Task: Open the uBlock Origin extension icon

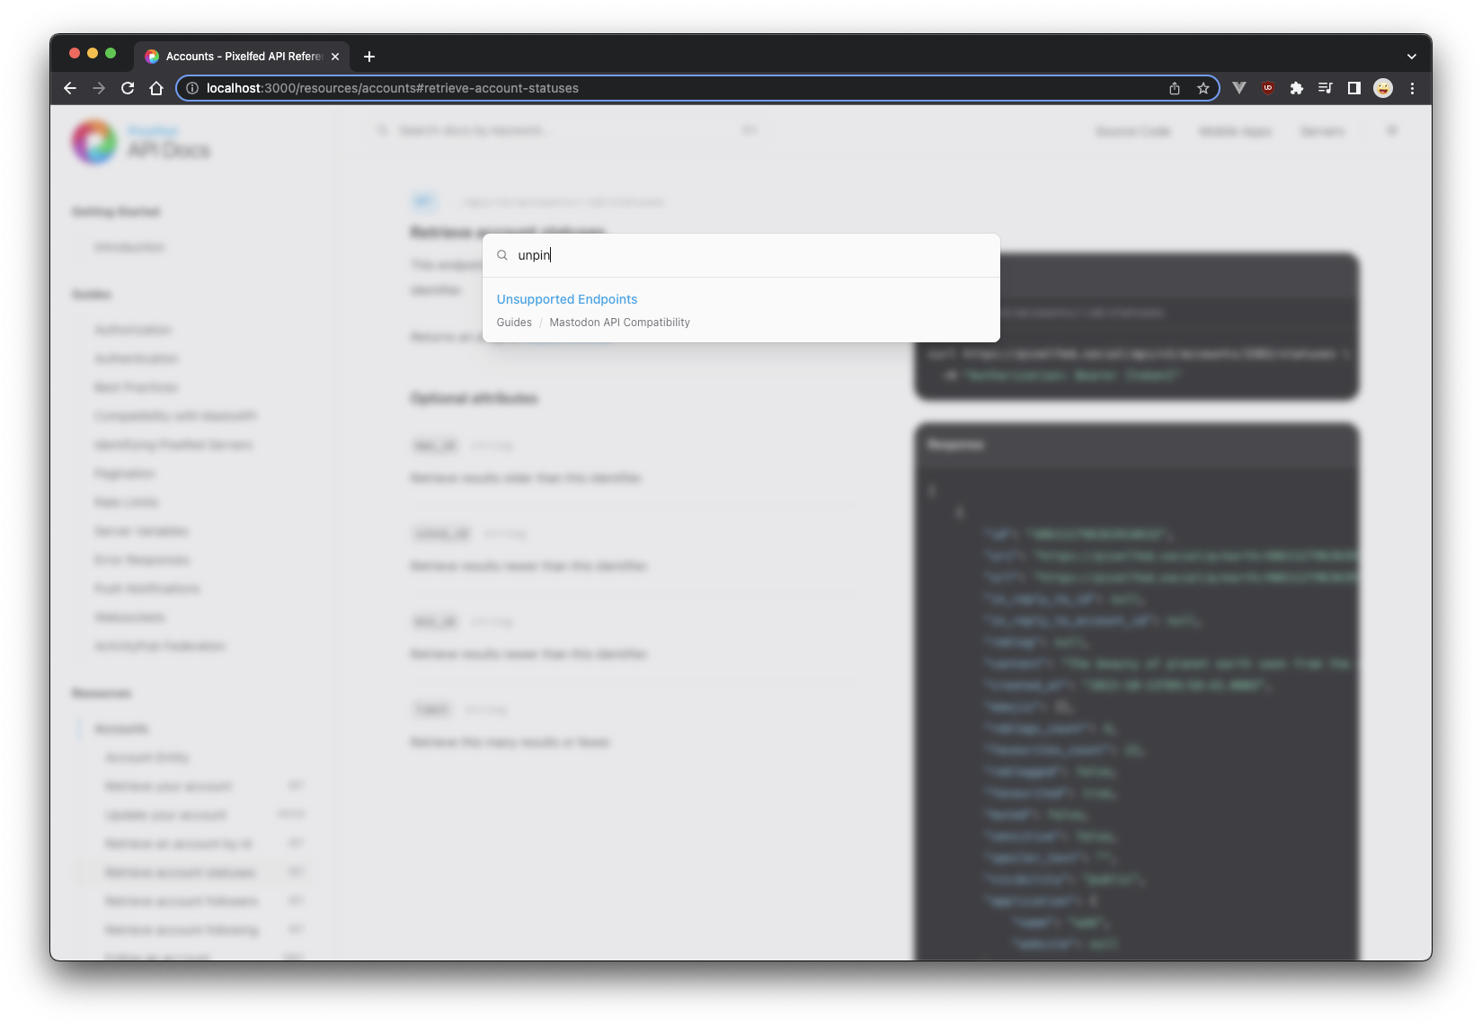Action: pyautogui.click(x=1268, y=88)
